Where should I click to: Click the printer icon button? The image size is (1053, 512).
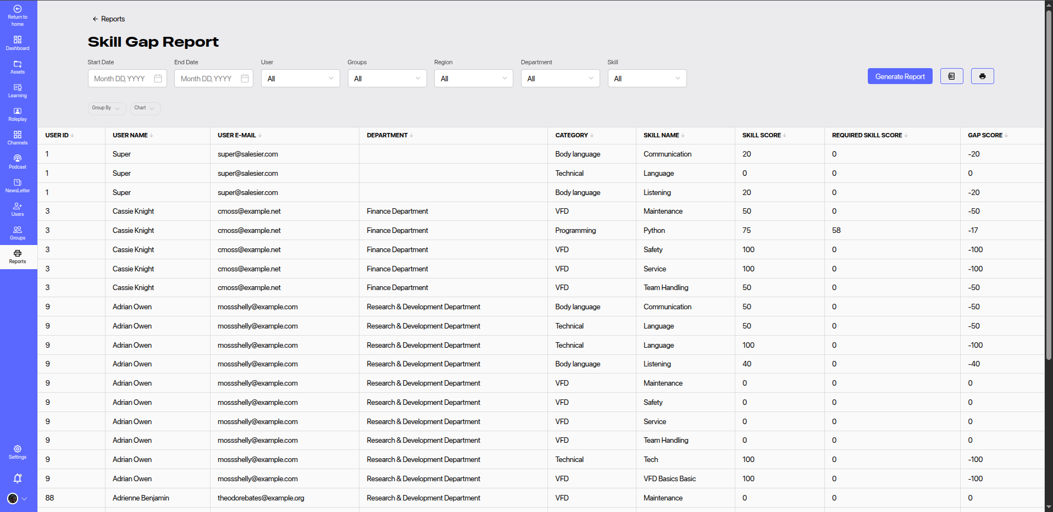(982, 76)
